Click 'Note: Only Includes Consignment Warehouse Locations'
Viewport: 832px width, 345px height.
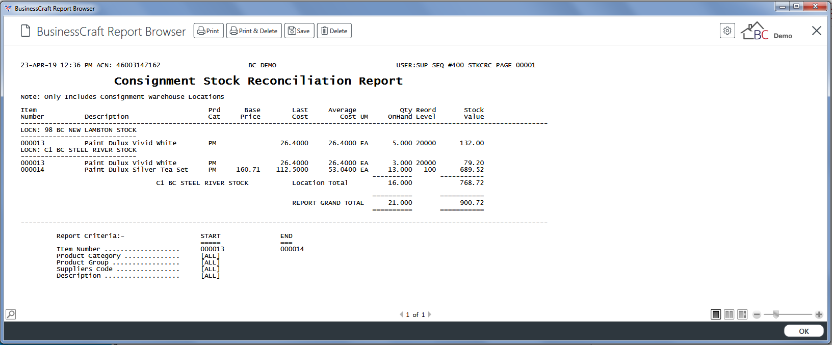tap(122, 97)
